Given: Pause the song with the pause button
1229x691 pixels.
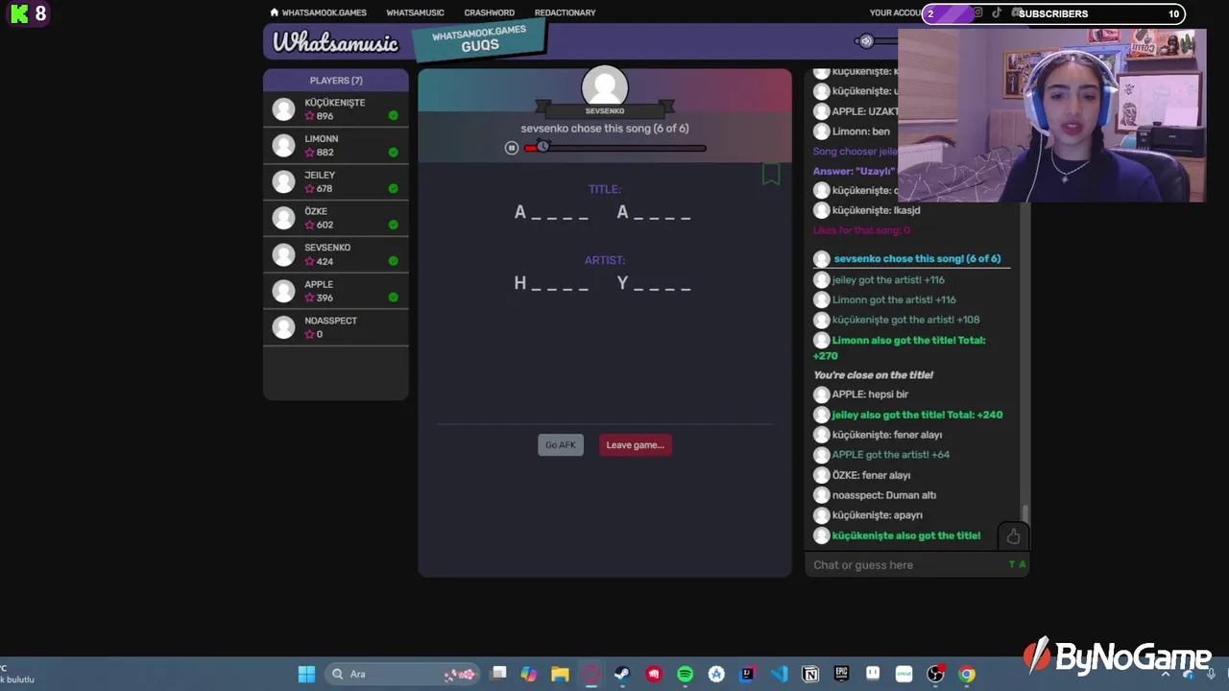Looking at the screenshot, I should (512, 148).
